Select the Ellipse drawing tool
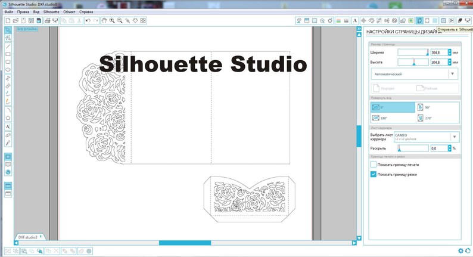Image resolution: width=473 pixels, height=257 pixels. (8, 70)
